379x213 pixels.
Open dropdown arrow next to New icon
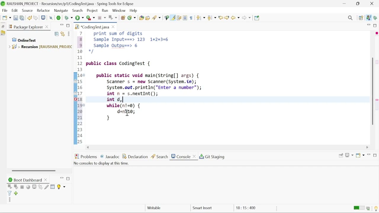point(10,18)
